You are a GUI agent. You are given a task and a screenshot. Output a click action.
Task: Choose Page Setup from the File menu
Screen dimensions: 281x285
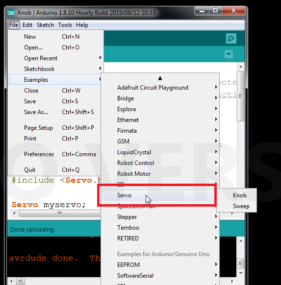pos(54,128)
